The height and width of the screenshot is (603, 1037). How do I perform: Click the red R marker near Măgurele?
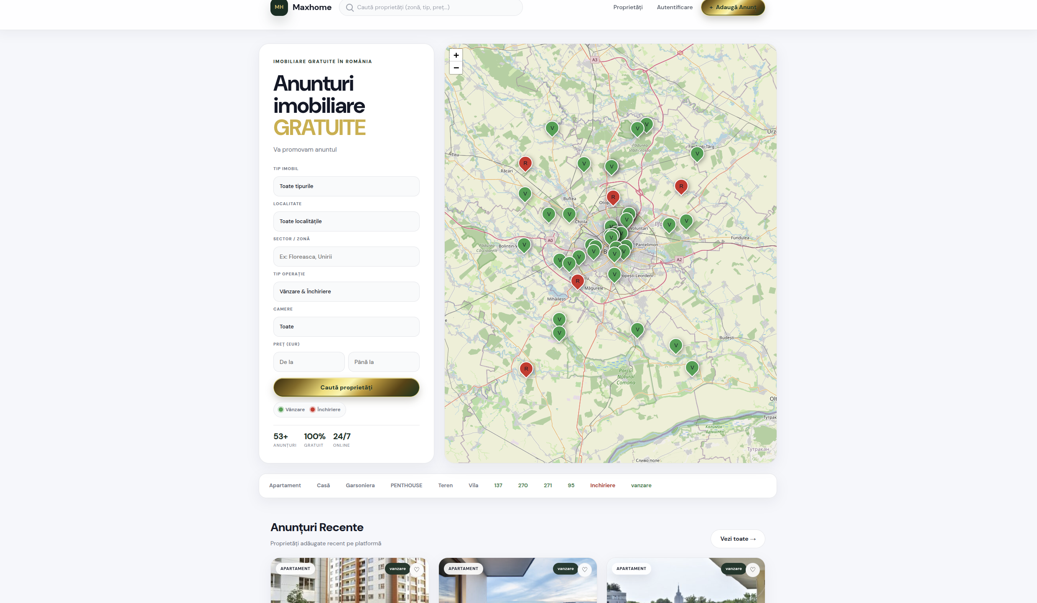pyautogui.click(x=578, y=282)
